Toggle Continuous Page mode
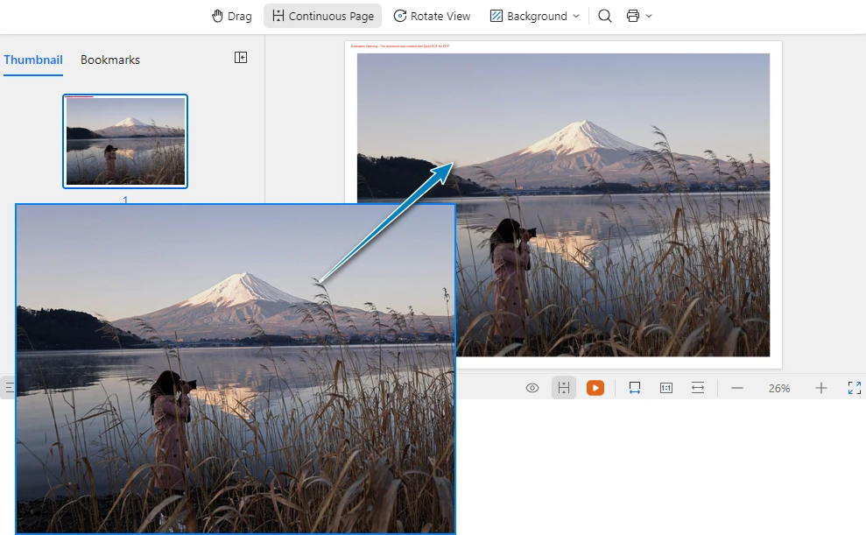The width and height of the screenshot is (866, 535). (322, 16)
